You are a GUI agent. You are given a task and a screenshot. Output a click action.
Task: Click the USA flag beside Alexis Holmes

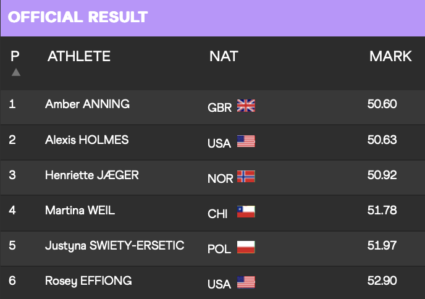pos(246,141)
